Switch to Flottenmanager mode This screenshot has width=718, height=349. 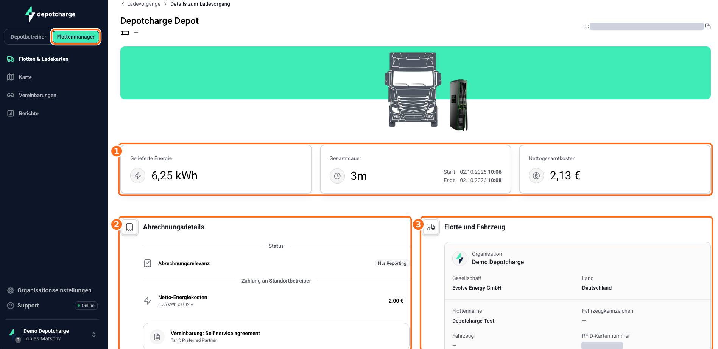click(x=76, y=37)
